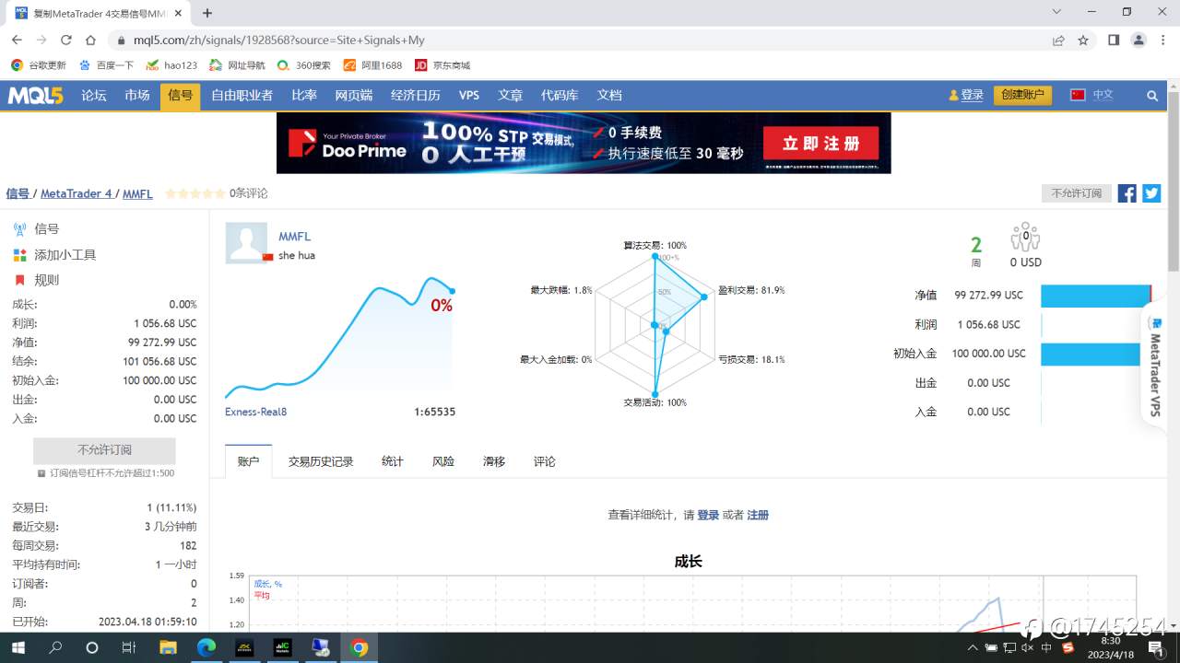Go to browser home page

[90, 40]
